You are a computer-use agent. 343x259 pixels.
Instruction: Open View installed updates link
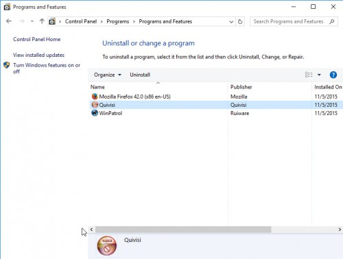coord(38,55)
